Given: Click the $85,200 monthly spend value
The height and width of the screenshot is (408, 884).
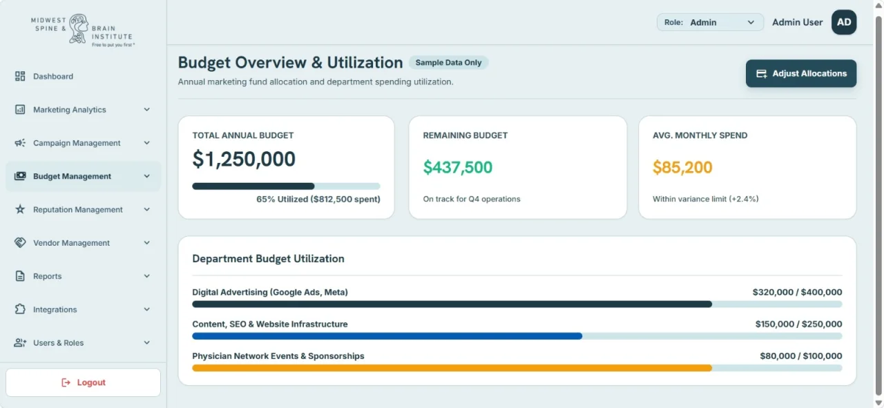Looking at the screenshot, I should [x=682, y=167].
